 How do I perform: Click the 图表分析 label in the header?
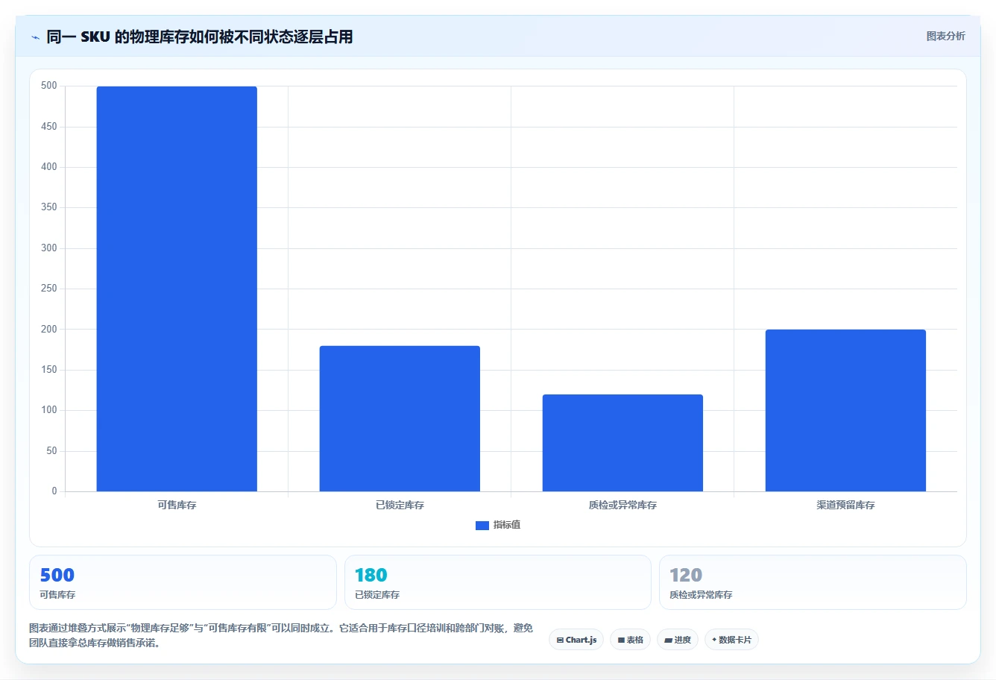point(945,36)
